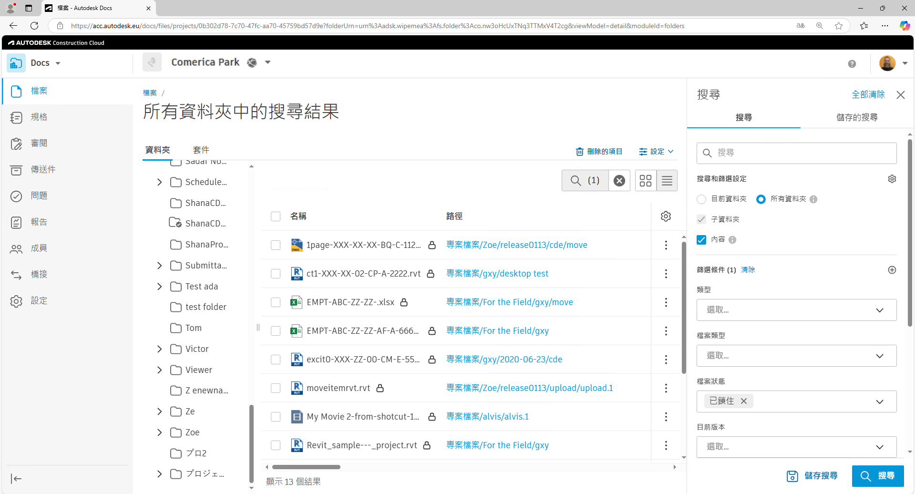The image size is (915, 494).
Task: Open the 傳送件 (Transmittals) sidebar icon
Action: (x=16, y=170)
